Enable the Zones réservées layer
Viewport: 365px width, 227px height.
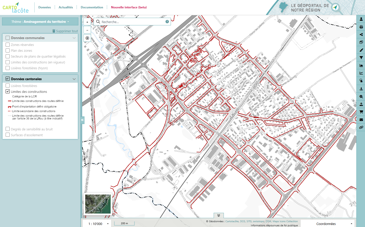tap(8, 45)
